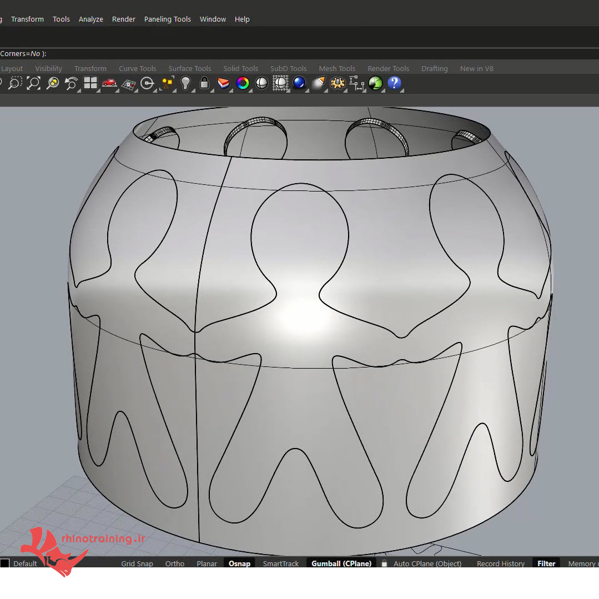Click Record History in status bar
This screenshot has height=599, width=599.
point(500,563)
